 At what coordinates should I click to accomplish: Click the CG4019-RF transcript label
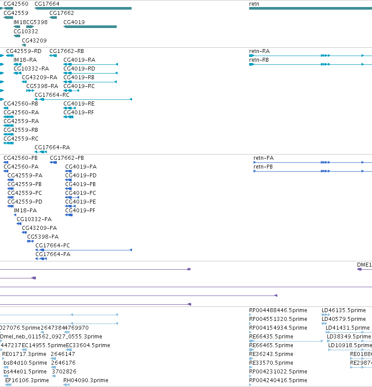tap(79, 113)
